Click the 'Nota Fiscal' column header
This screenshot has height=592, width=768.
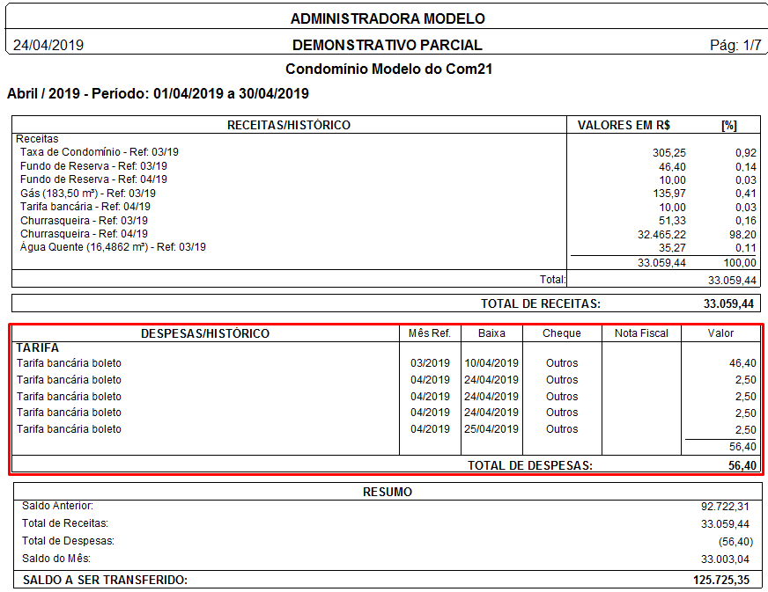641,333
